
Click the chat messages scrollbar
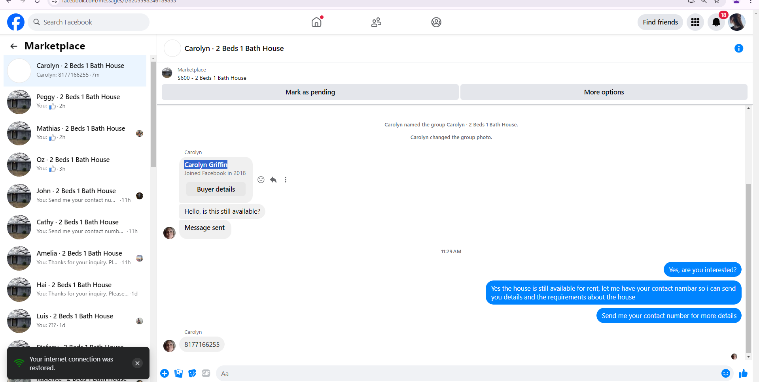pos(748,268)
